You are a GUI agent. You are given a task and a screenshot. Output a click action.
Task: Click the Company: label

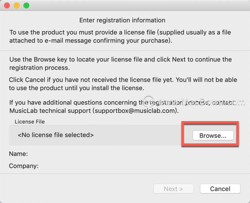(x=24, y=166)
